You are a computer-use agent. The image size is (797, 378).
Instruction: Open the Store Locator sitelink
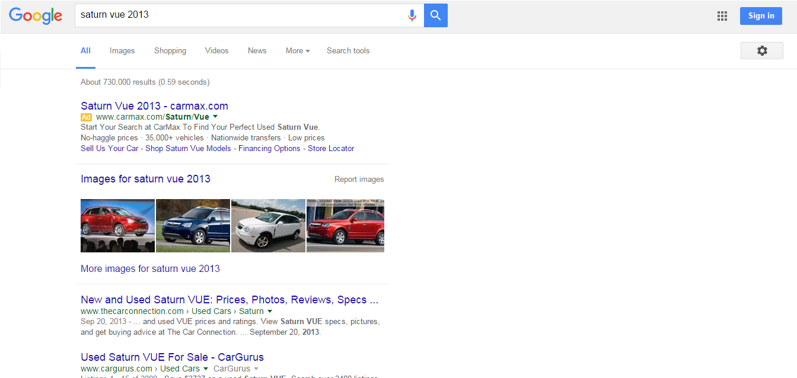(331, 149)
